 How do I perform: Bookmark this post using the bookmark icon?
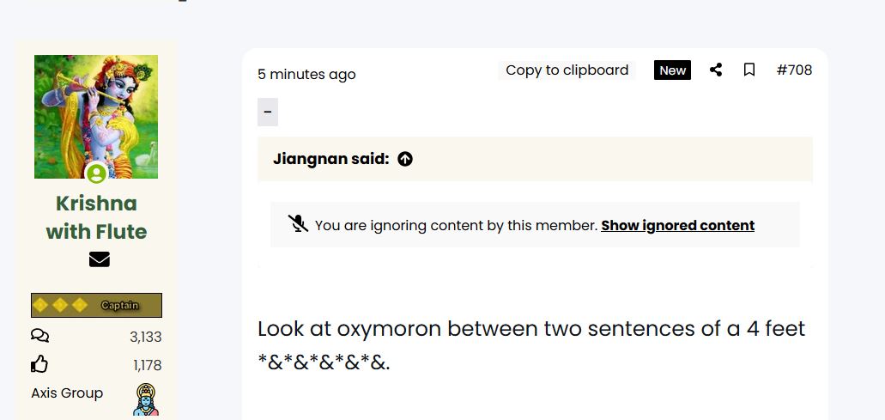point(749,70)
